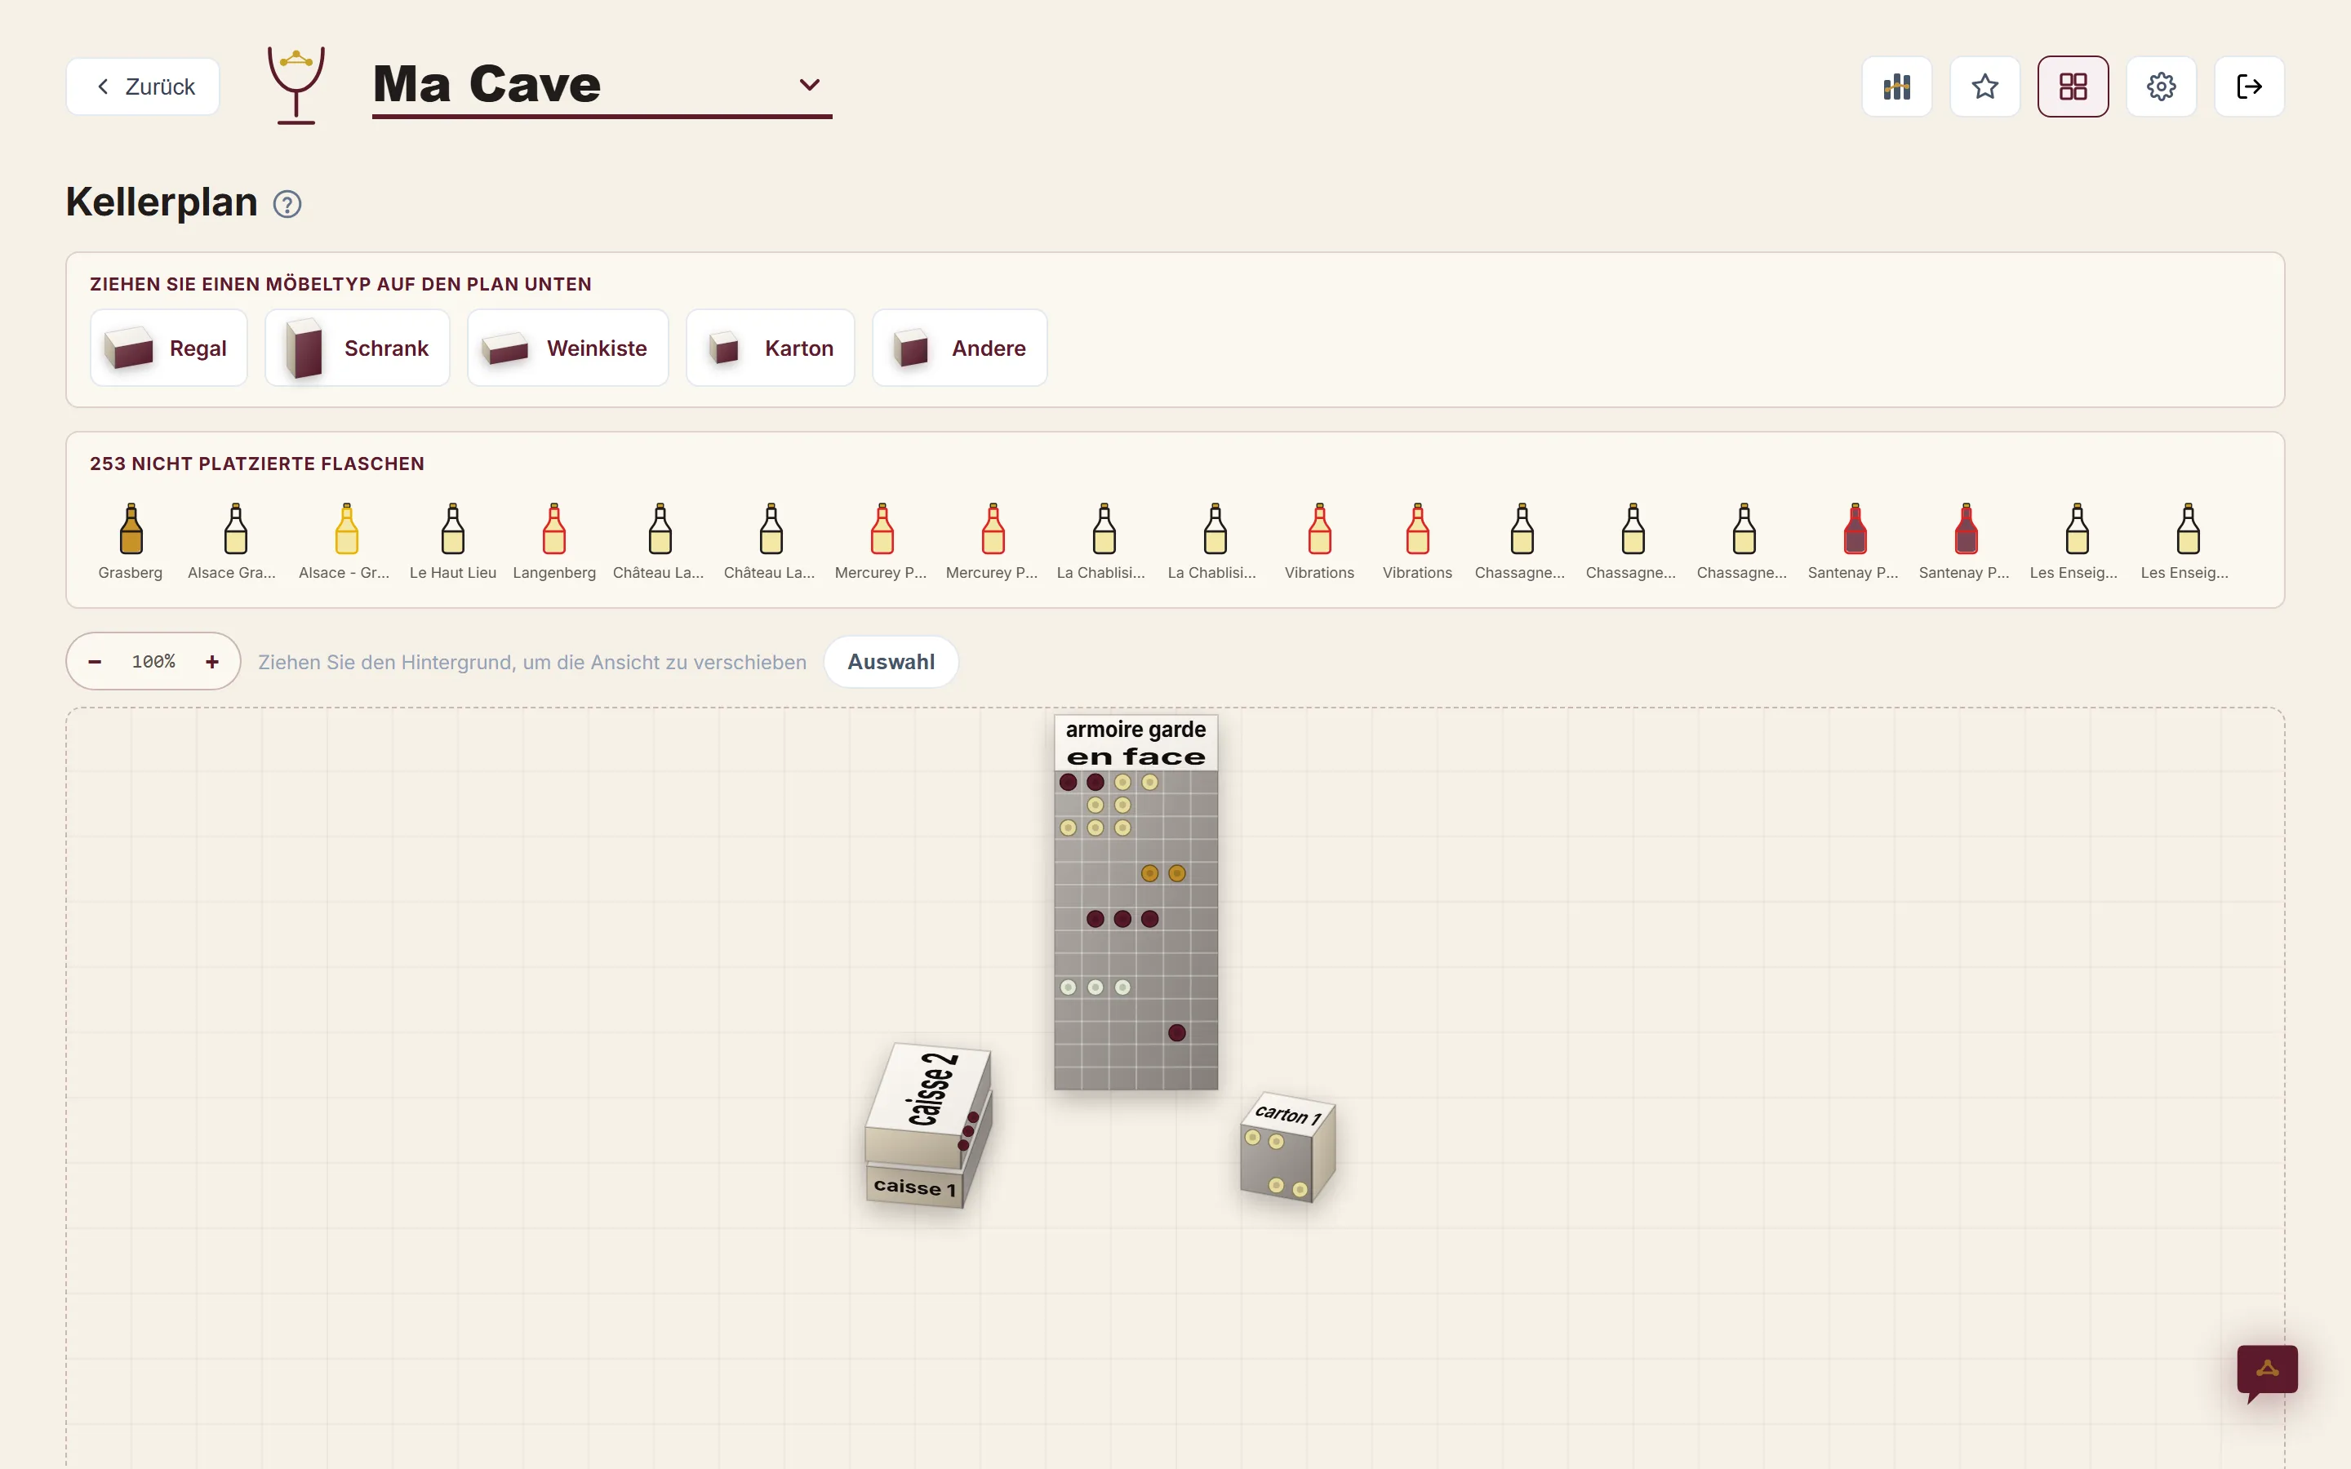Screen dimensions: 2351x1469
Task: Select the first Santenay P... bottle
Action: [1854, 541]
